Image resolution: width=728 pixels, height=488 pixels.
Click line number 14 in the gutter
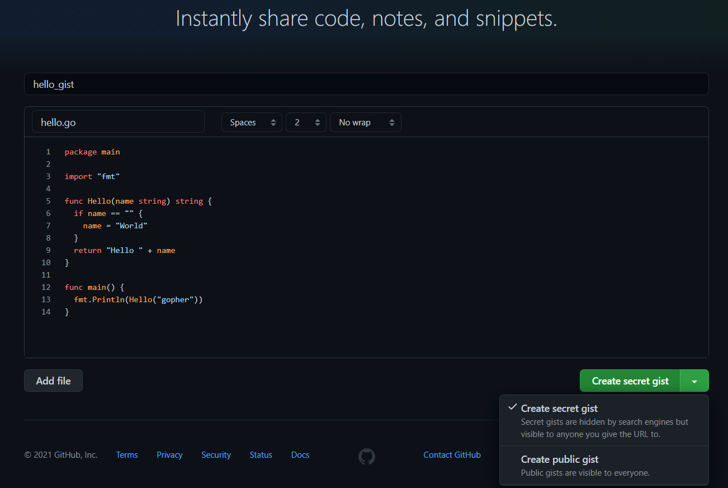tap(46, 312)
